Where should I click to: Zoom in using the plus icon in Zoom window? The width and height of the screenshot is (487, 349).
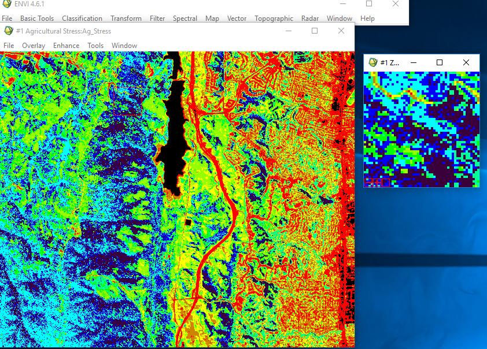pos(377,183)
